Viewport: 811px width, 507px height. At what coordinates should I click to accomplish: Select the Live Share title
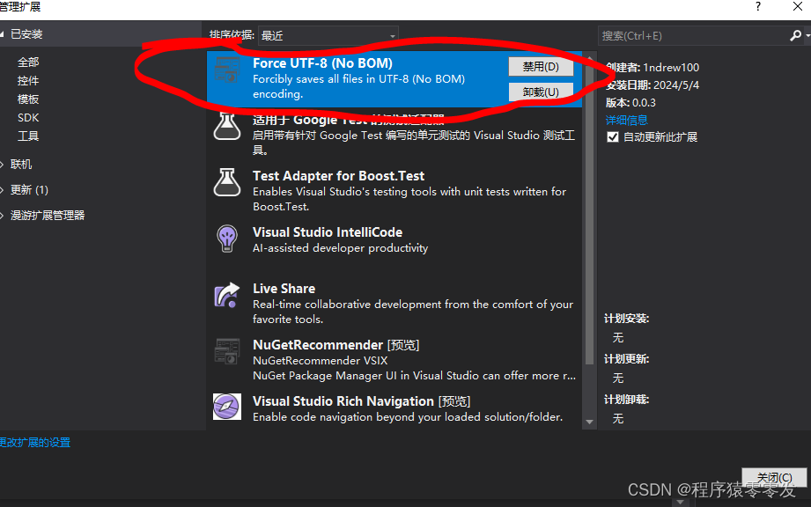point(284,289)
